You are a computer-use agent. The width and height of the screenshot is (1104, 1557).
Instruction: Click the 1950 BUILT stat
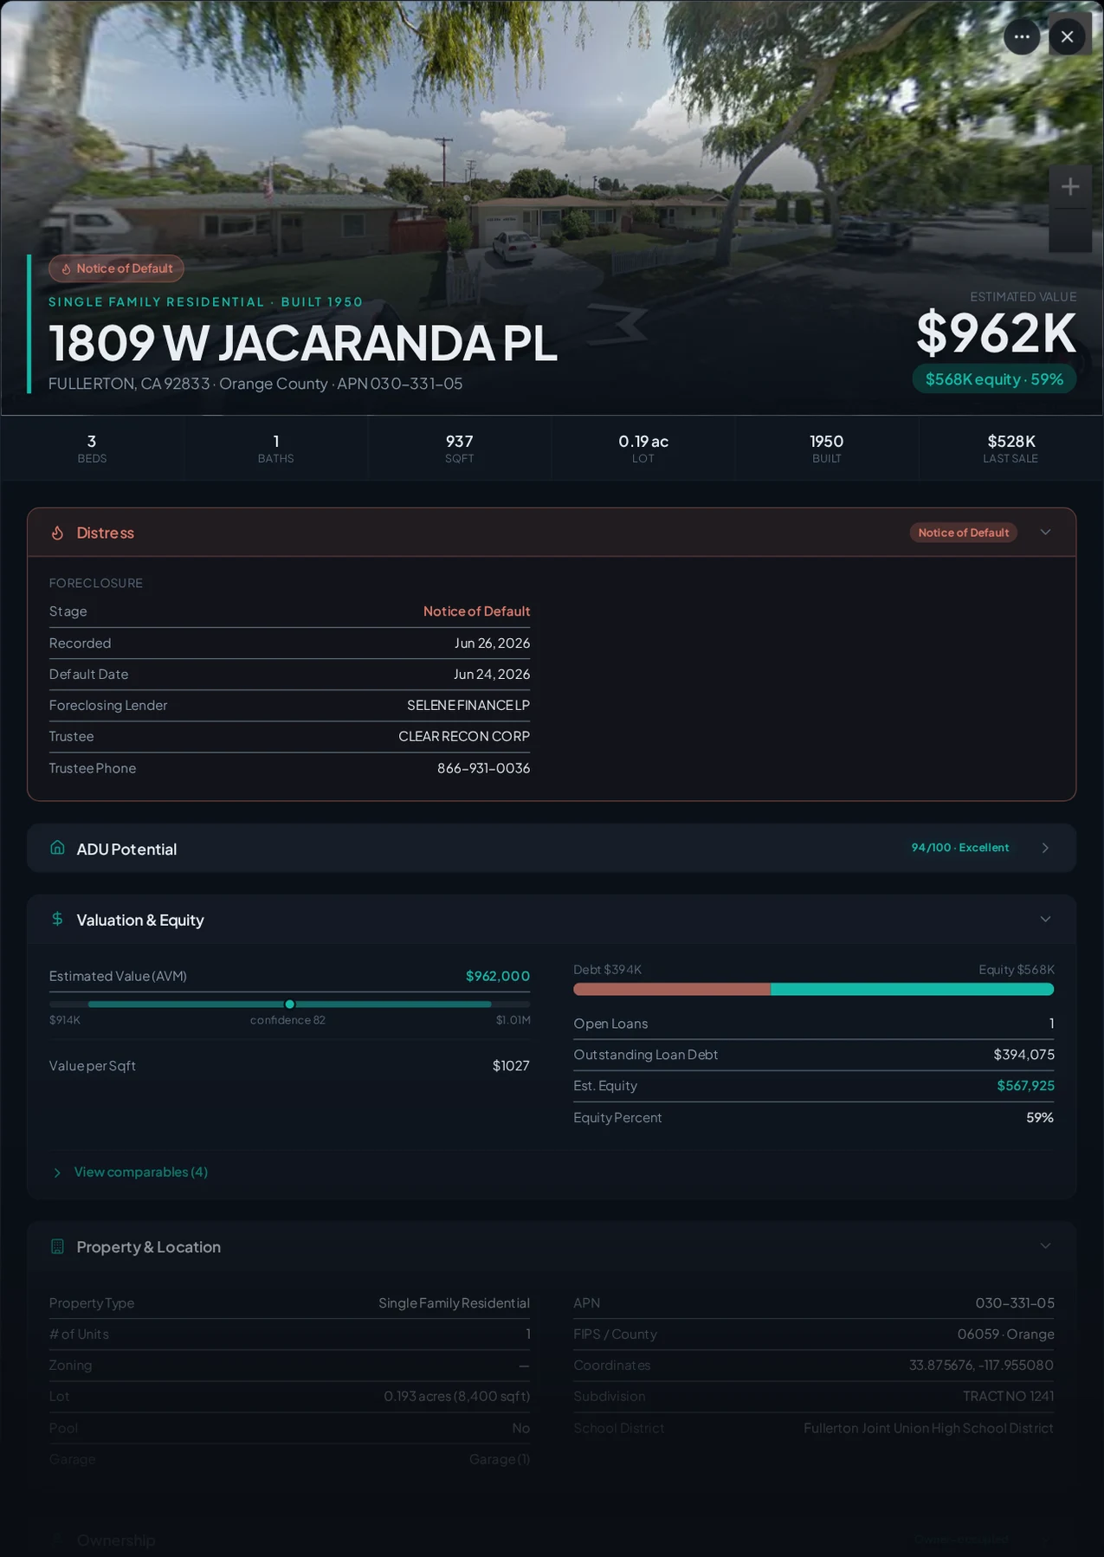(826, 448)
